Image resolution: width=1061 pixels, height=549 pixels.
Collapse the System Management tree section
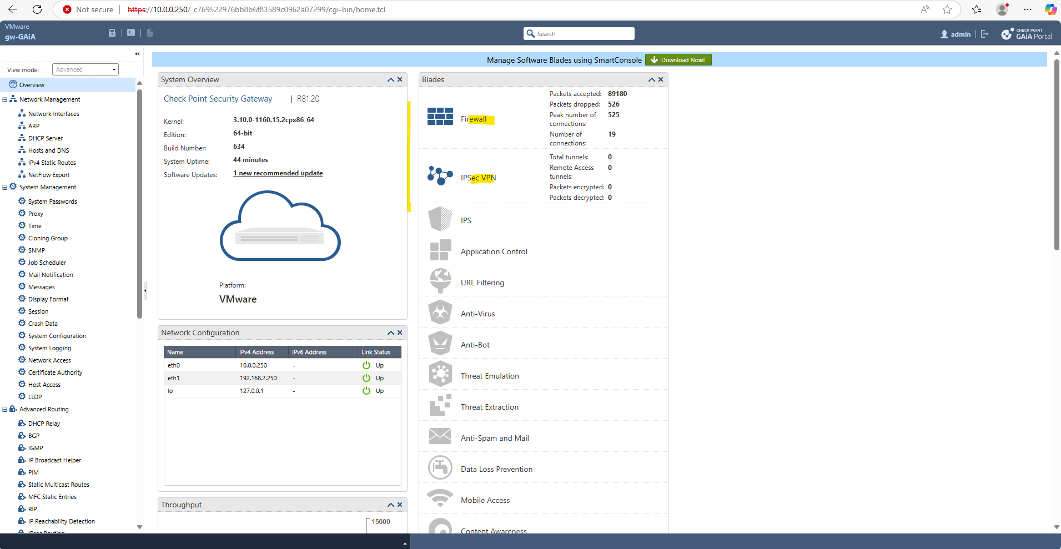tap(5, 188)
